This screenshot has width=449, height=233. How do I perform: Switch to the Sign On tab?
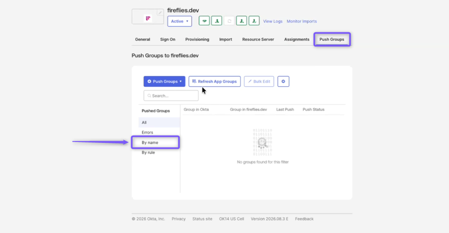point(168,39)
